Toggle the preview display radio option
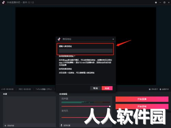 coord(150,89)
